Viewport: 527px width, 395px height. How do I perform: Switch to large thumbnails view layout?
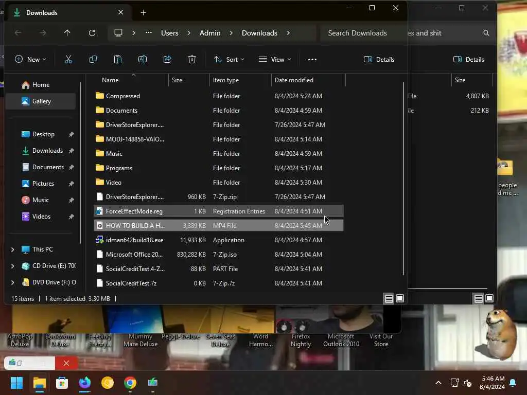(x=400, y=298)
